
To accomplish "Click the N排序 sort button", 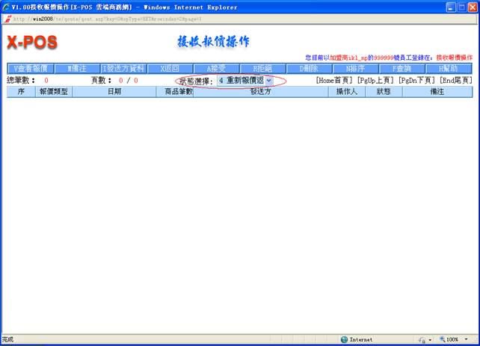I will click(x=355, y=68).
